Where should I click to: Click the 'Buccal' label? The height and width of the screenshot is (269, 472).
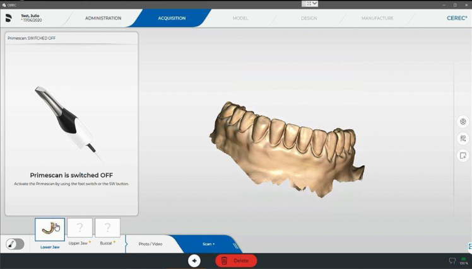(106, 243)
